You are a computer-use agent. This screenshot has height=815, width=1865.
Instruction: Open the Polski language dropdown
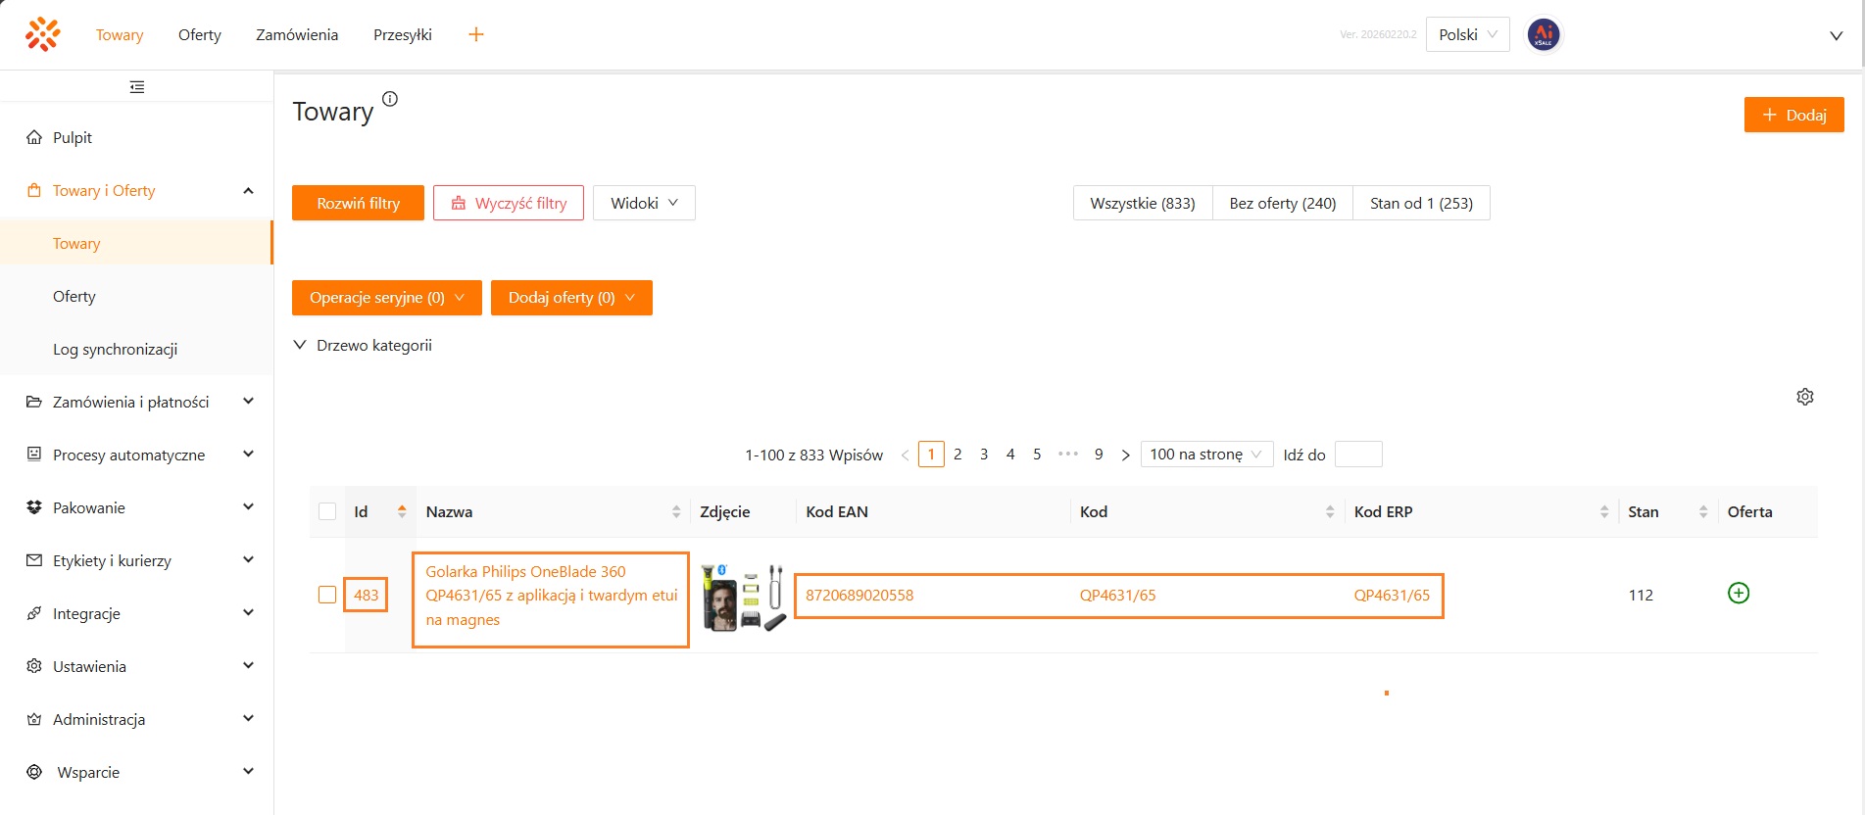pos(1466,34)
